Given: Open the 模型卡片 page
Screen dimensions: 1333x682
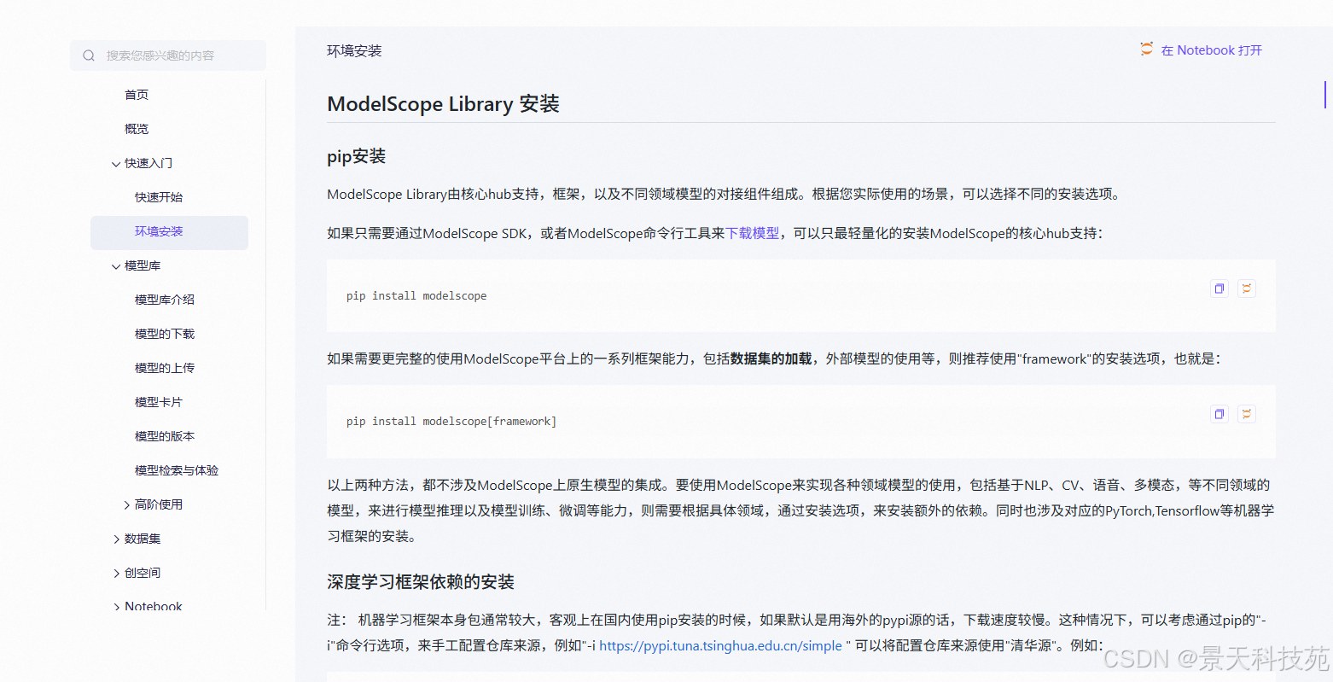Looking at the screenshot, I should click(159, 402).
